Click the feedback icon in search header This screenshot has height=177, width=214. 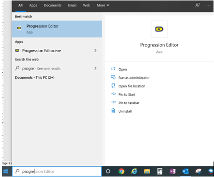[x=198, y=5]
